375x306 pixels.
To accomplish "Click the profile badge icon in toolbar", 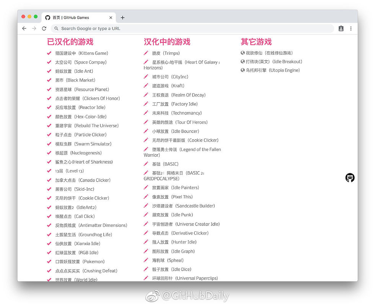I will coord(341,28).
